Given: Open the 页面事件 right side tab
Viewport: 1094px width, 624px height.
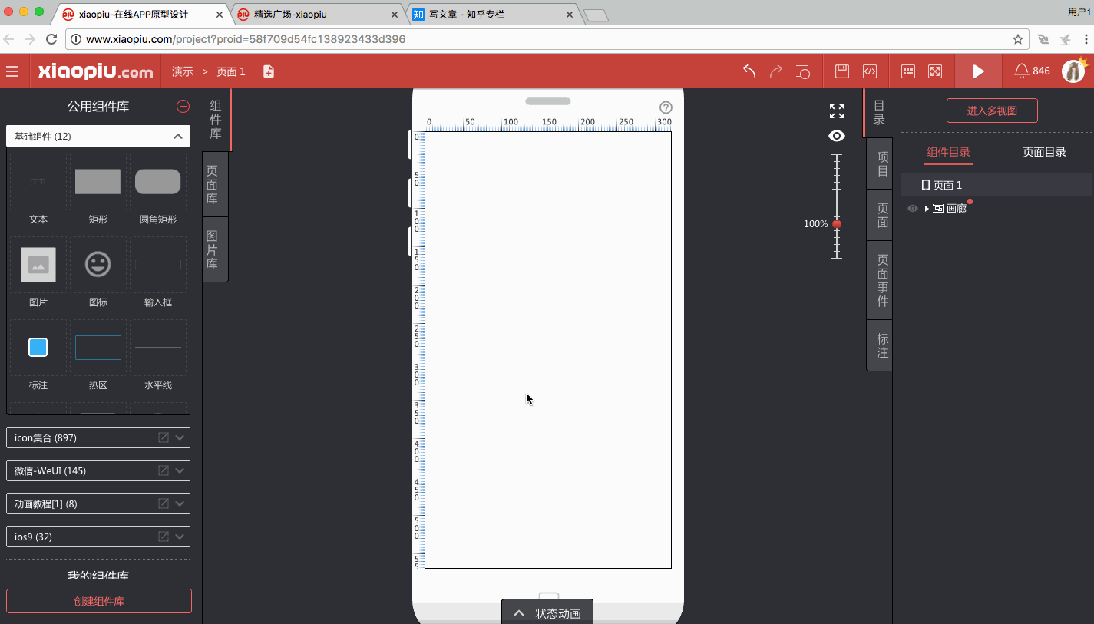Looking at the screenshot, I should (881, 281).
